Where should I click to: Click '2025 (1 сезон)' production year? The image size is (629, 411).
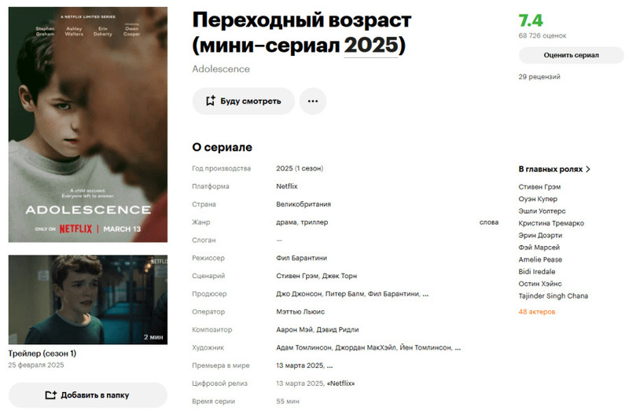click(x=300, y=168)
